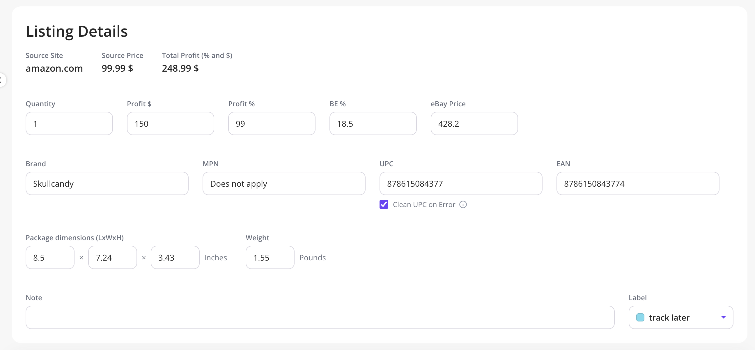Click the package width field 7.24
This screenshot has height=350, width=755.
[x=113, y=257]
